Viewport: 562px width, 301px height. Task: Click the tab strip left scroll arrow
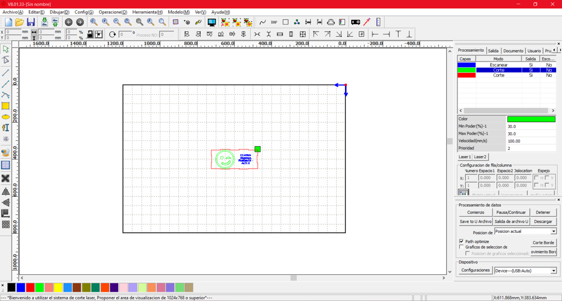[554, 50]
